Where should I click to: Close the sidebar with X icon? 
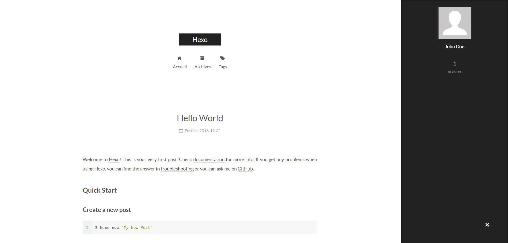pyautogui.click(x=487, y=225)
